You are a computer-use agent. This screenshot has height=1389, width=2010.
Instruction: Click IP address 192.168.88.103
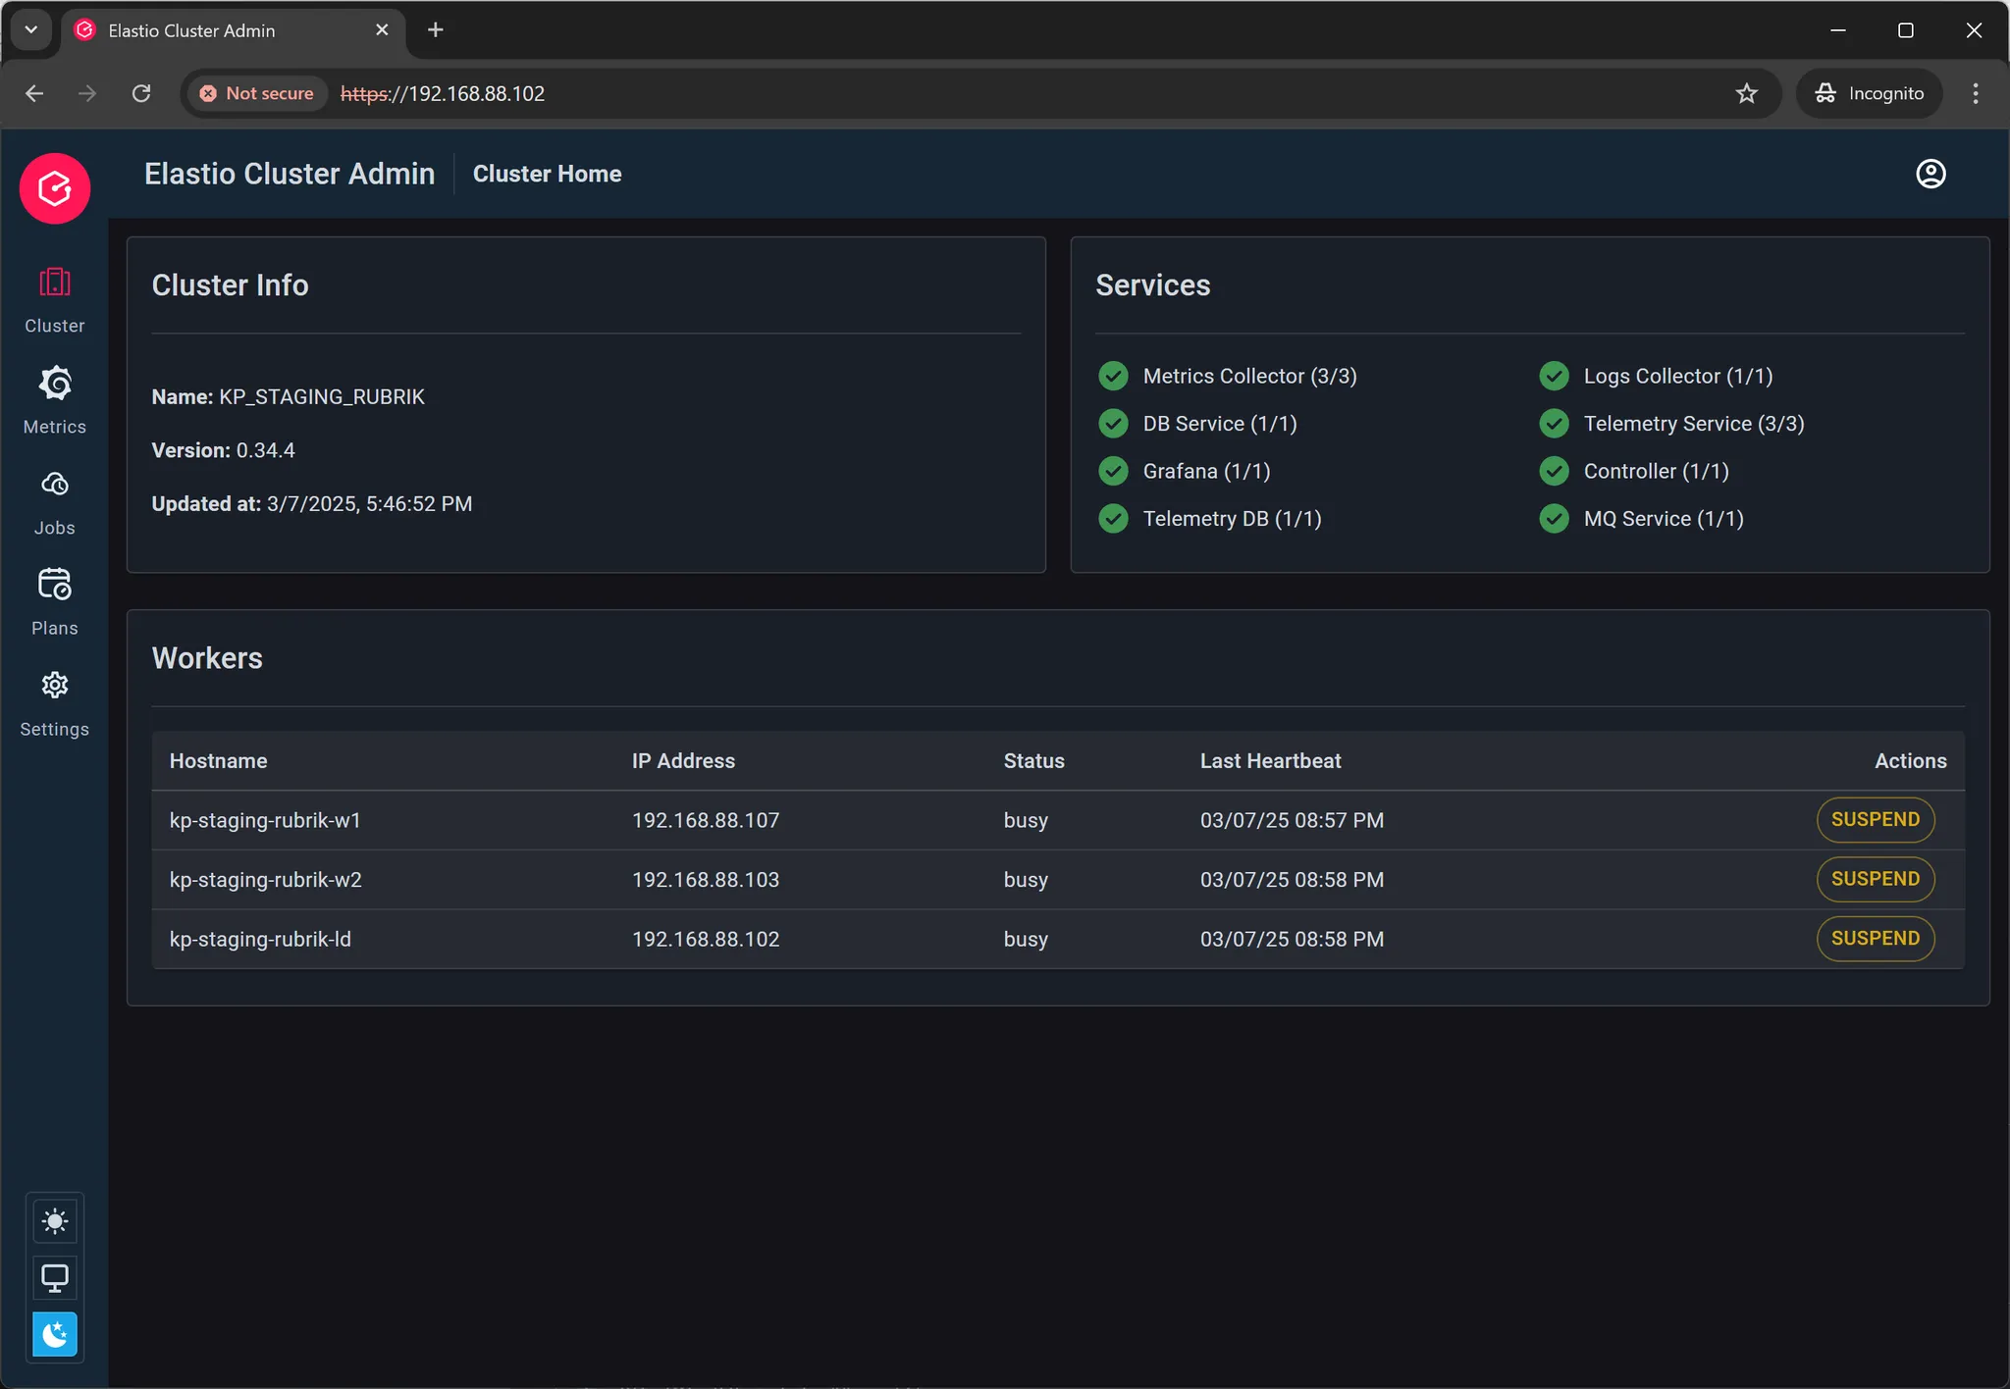(x=706, y=880)
